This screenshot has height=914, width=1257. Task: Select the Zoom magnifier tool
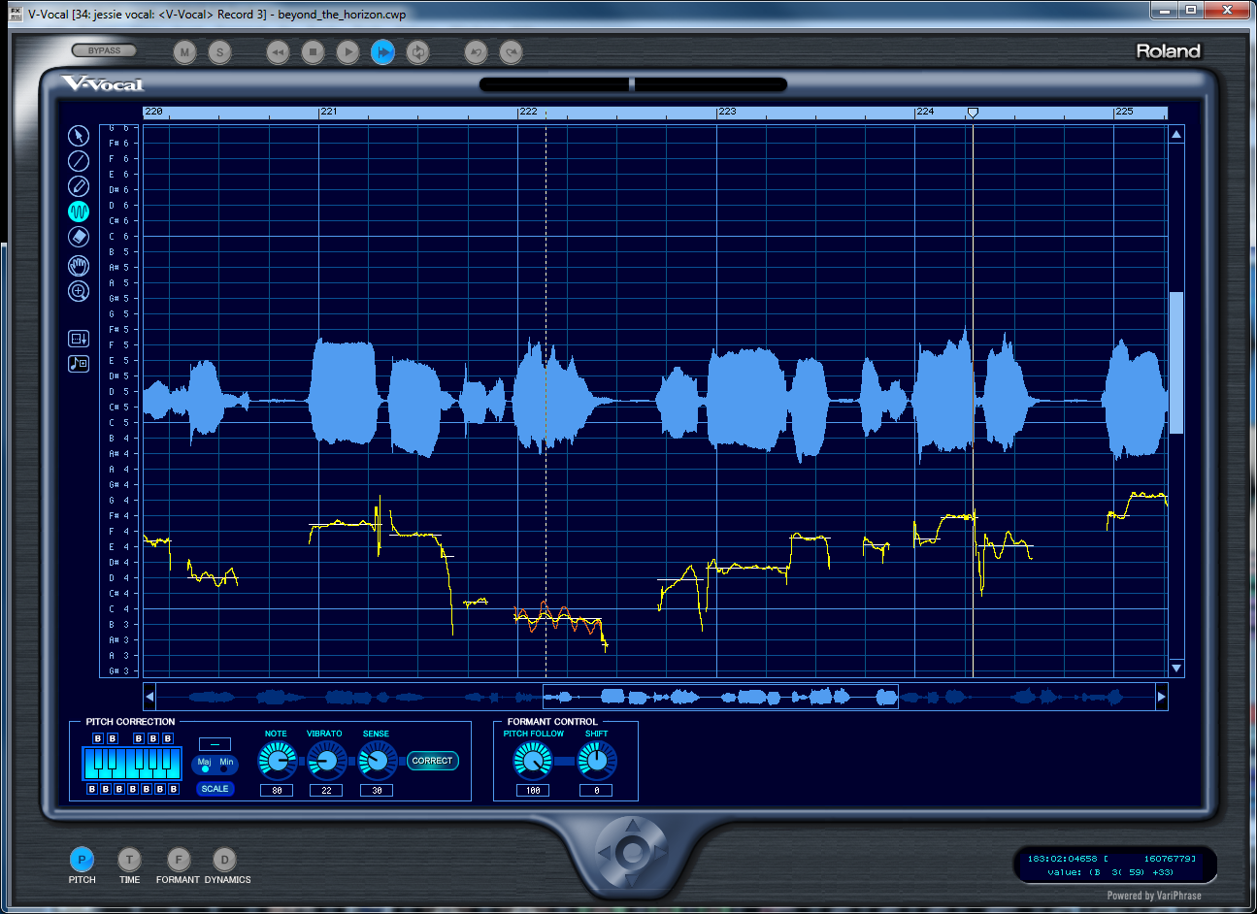pyautogui.click(x=79, y=291)
